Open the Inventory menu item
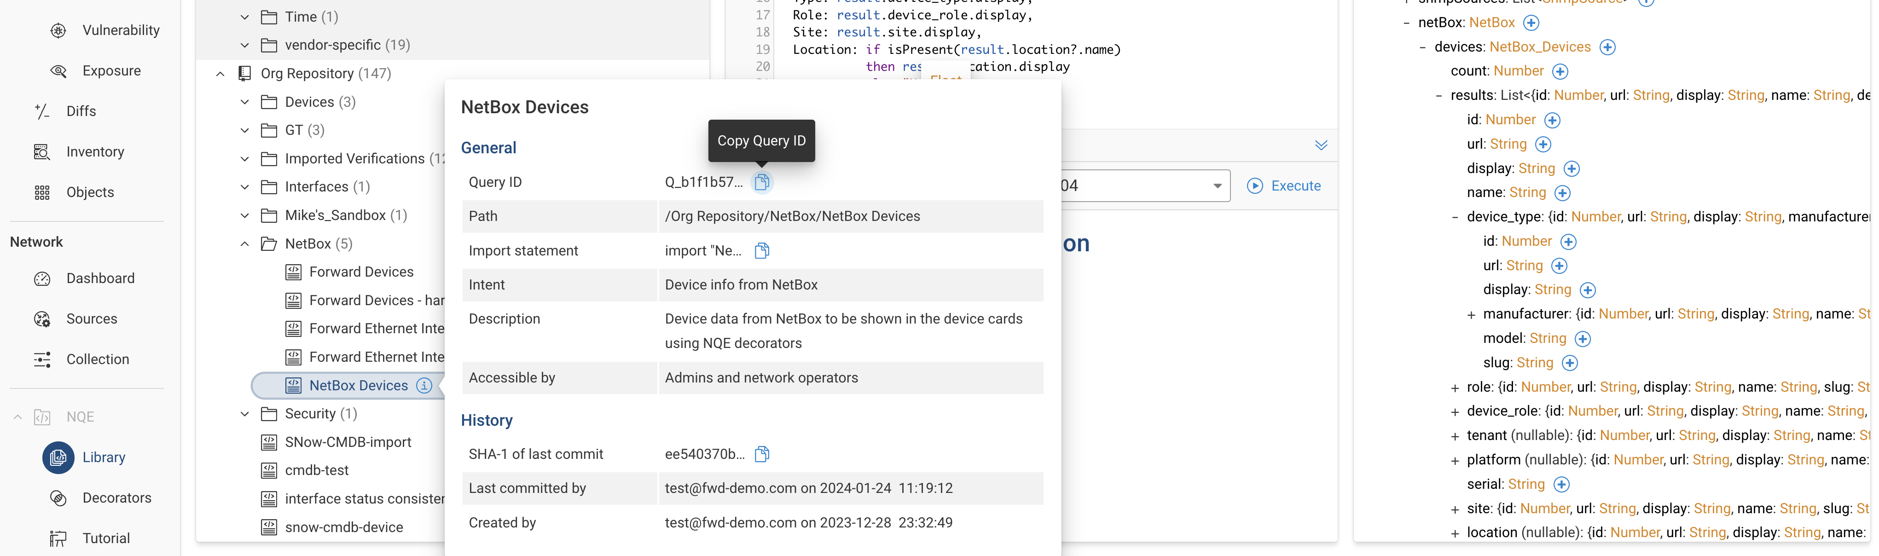This screenshot has width=1879, height=556. 95,152
